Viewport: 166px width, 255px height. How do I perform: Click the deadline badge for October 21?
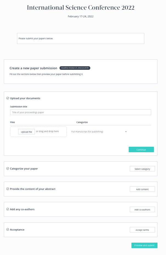tap(75, 68)
